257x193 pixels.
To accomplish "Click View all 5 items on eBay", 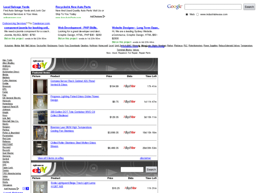I will click(x=51, y=158).
